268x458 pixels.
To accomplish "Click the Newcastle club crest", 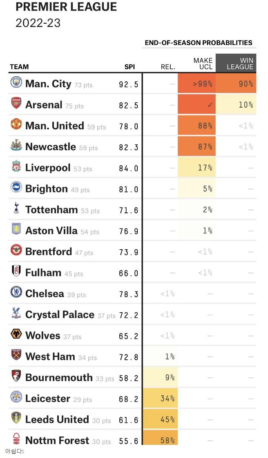I will [x=16, y=145].
